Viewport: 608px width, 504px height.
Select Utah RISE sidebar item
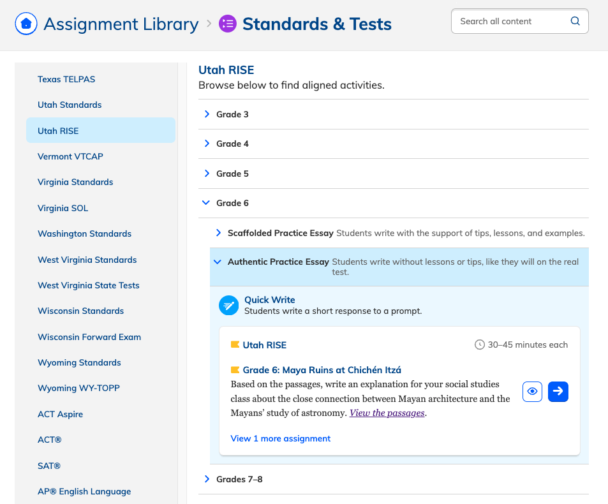point(101,131)
